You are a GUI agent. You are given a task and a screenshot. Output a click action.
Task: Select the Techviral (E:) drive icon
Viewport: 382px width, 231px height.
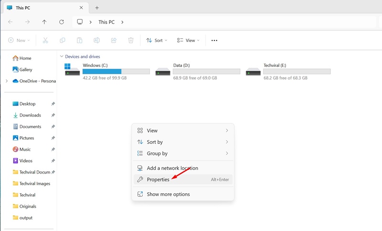coord(253,72)
